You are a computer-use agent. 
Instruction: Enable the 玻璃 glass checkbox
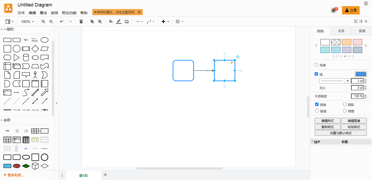317,111
